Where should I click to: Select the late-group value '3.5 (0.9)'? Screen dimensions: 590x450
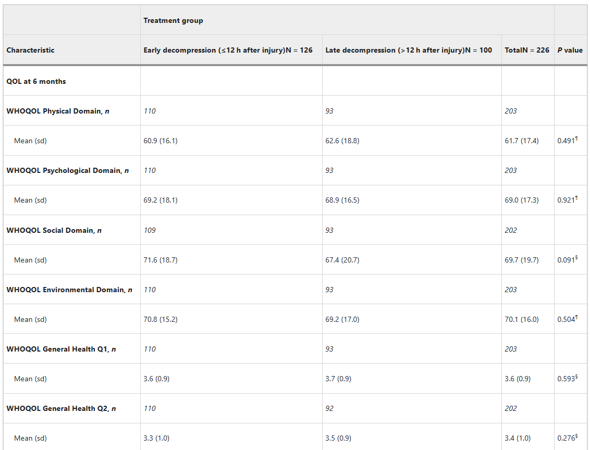(x=338, y=439)
